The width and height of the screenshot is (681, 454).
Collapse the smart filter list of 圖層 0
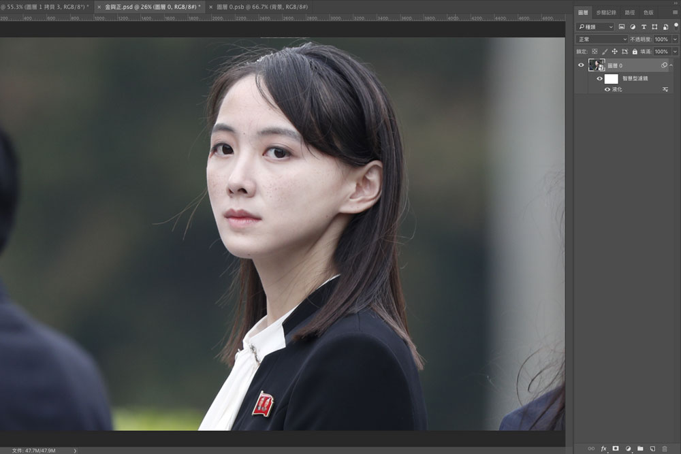point(672,65)
